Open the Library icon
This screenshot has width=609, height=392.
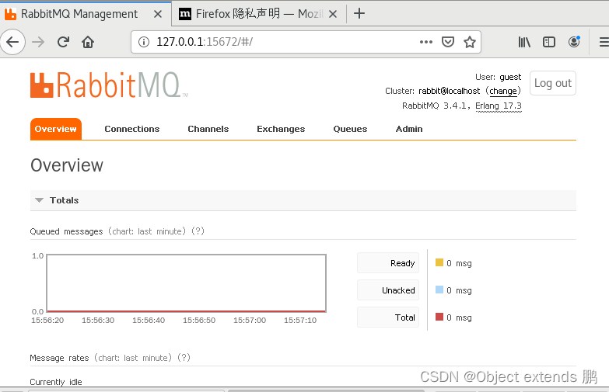[x=524, y=42]
